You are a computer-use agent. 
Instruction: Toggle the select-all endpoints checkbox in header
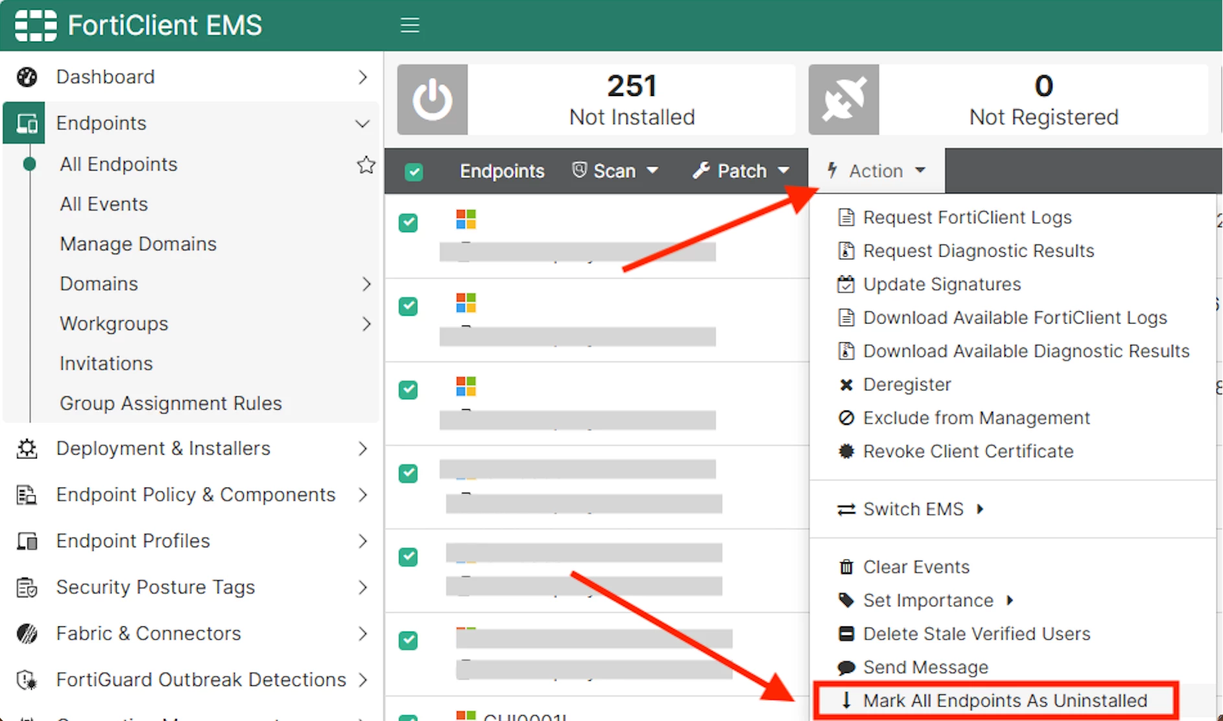[414, 172]
